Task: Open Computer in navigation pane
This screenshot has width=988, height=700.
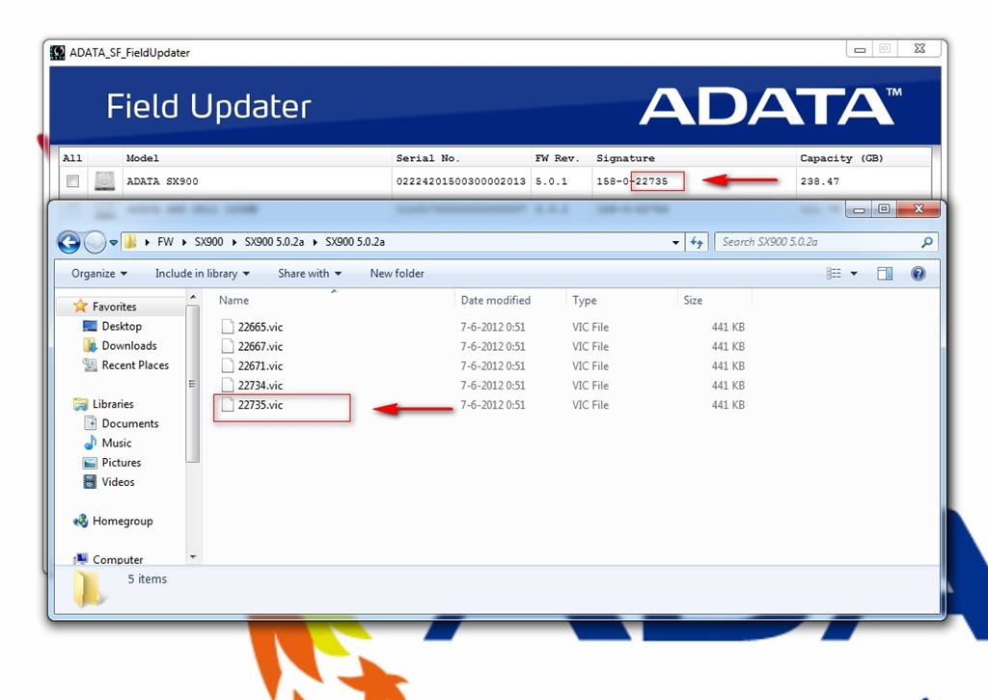Action: click(x=117, y=559)
